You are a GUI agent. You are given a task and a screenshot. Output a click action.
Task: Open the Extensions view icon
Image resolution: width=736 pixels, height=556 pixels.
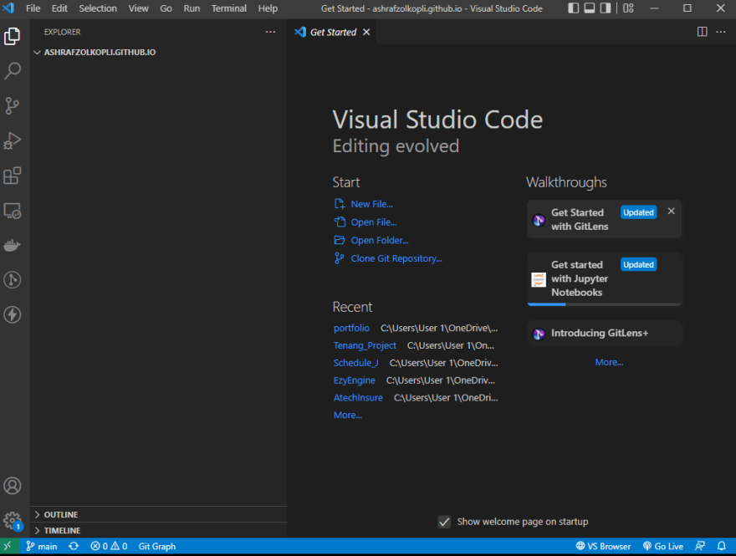pyautogui.click(x=13, y=176)
